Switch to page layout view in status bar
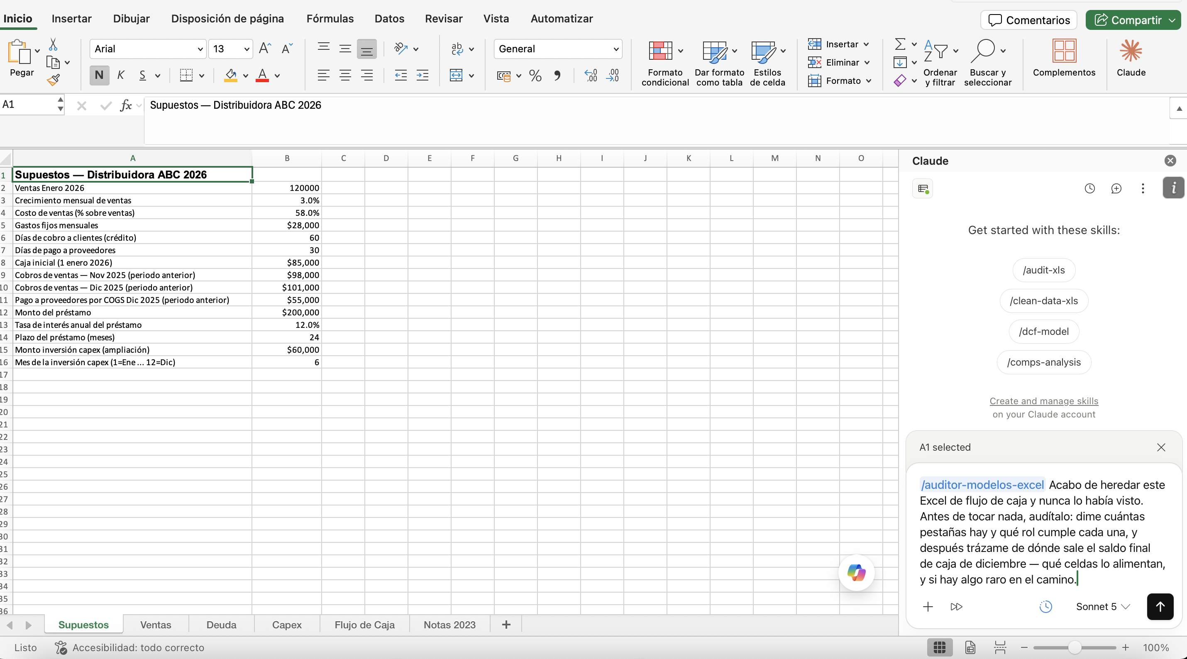 (970, 647)
